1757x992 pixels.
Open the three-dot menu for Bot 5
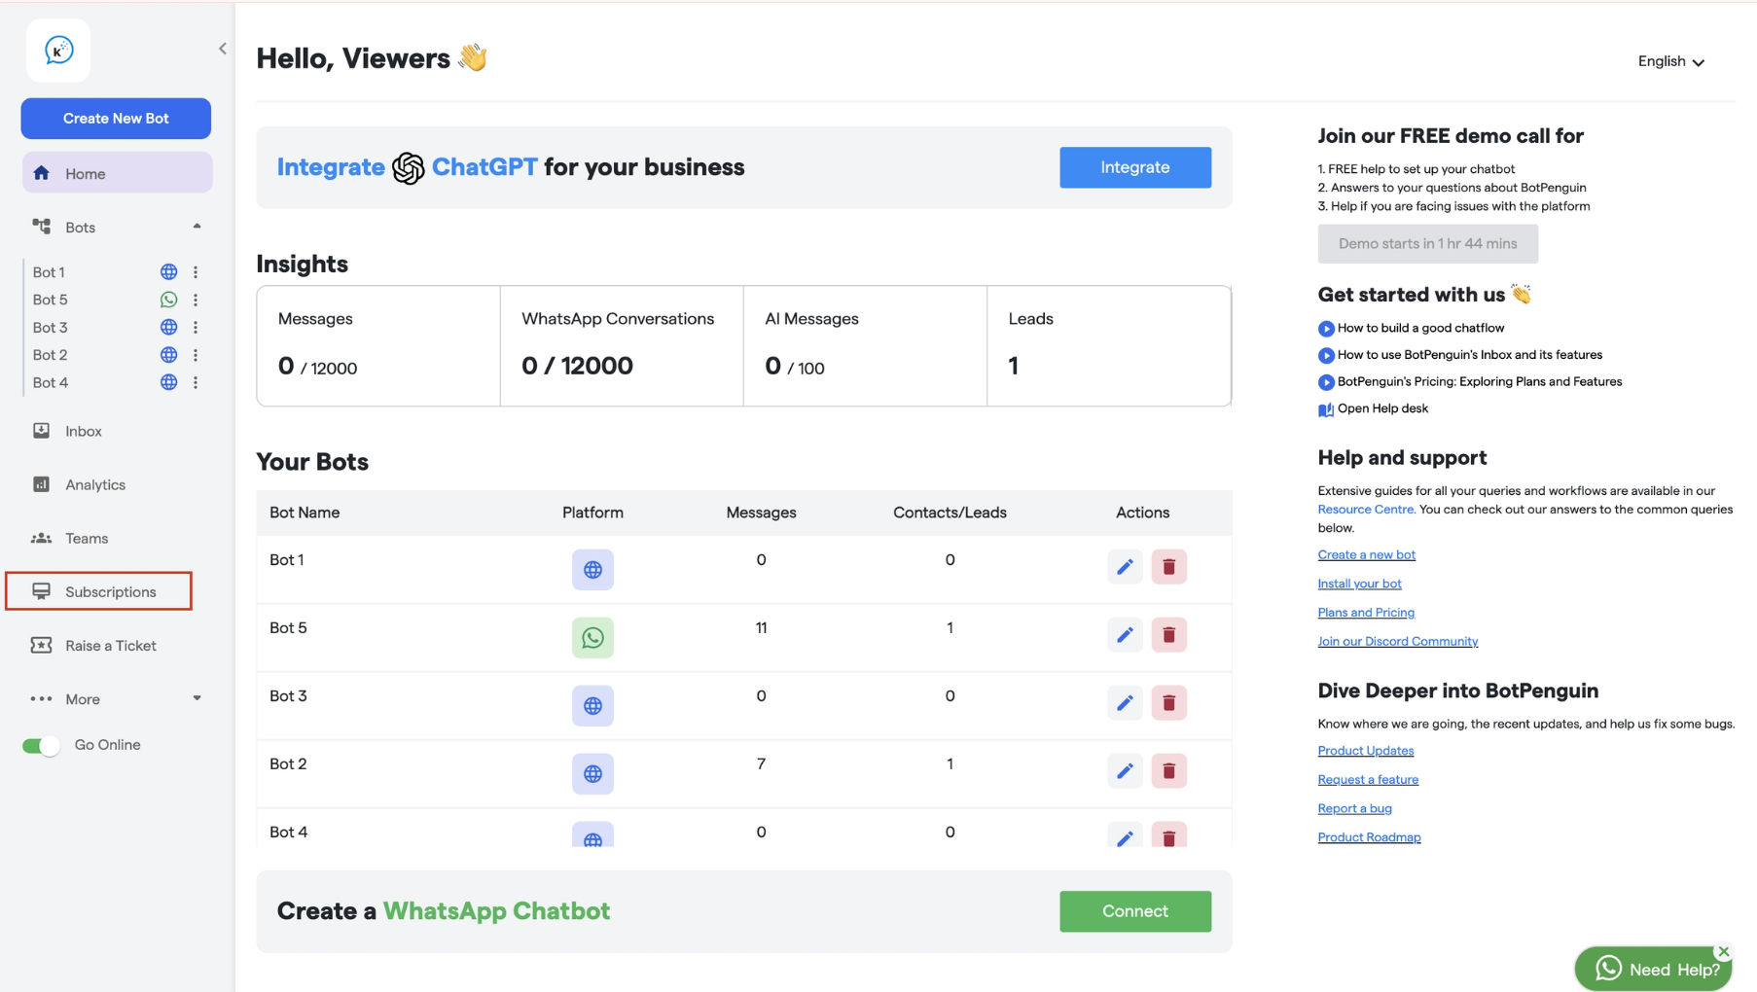196,300
